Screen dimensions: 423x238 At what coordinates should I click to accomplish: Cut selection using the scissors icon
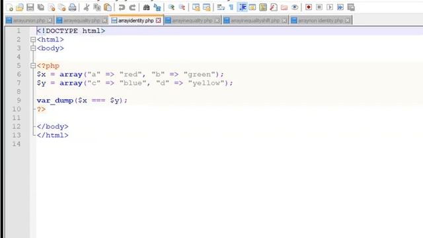pos(87,7)
